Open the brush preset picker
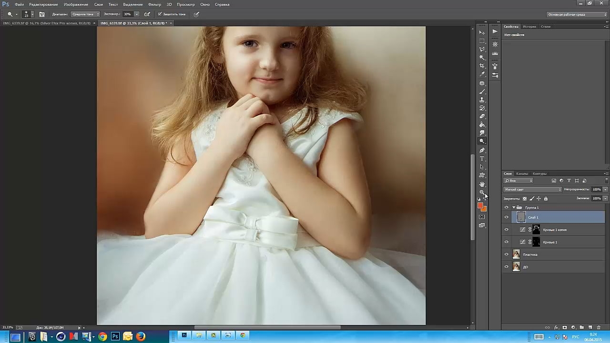This screenshot has height=343, width=610. point(29,14)
